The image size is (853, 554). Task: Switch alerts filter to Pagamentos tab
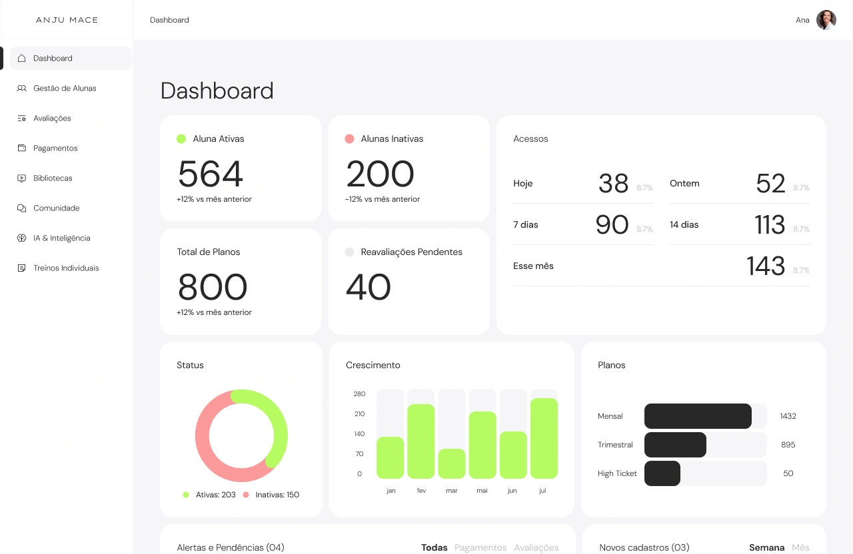(x=480, y=547)
